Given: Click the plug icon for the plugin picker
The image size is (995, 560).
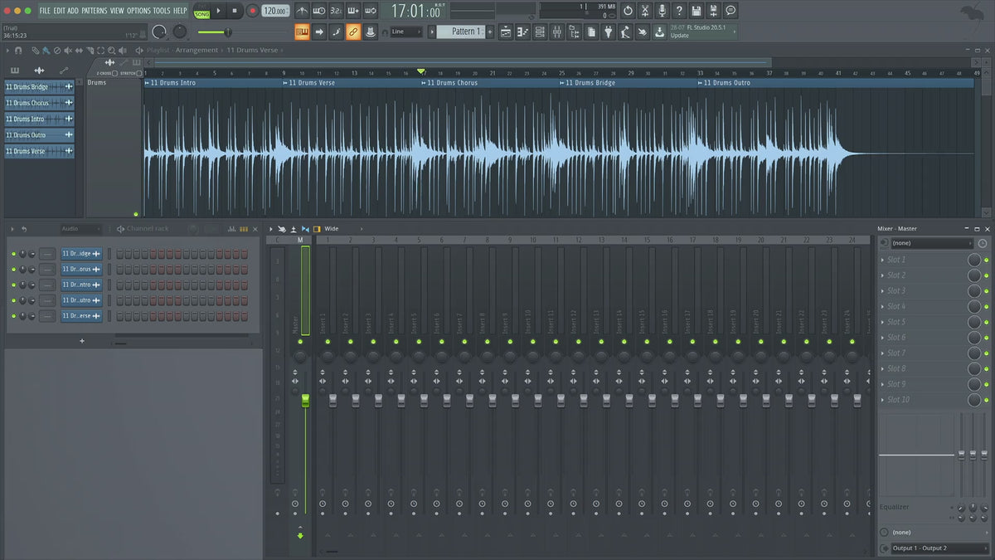Looking at the screenshot, I should pyautogui.click(x=608, y=32).
